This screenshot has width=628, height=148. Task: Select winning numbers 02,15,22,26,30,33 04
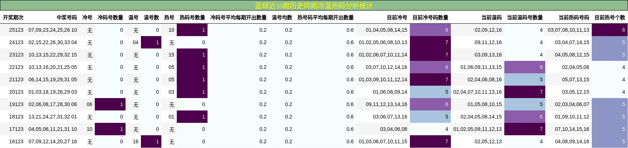pyautogui.click(x=53, y=42)
